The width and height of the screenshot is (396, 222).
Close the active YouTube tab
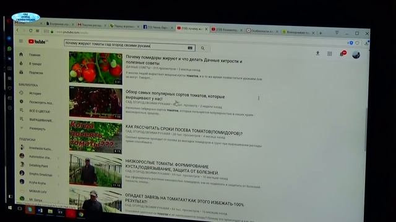tap(206, 29)
